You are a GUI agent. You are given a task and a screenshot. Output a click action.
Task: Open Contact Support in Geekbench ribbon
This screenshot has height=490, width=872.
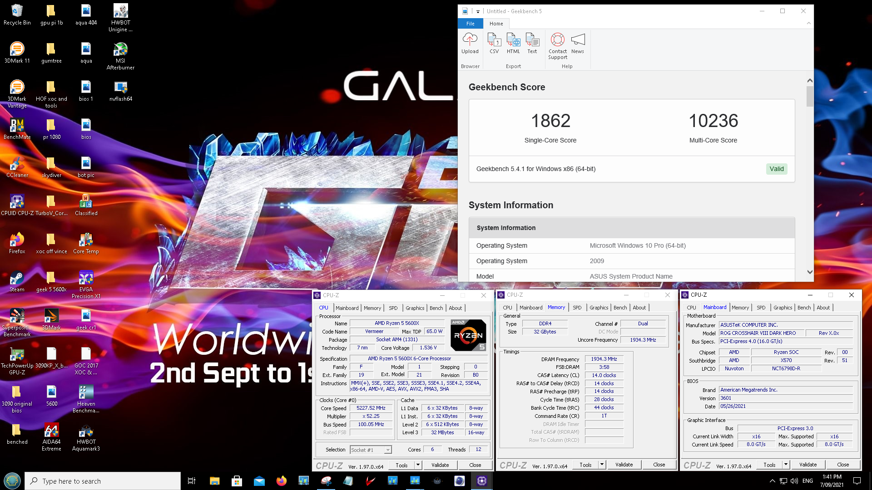pos(557,46)
